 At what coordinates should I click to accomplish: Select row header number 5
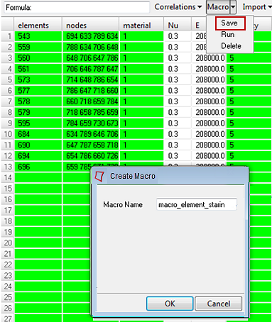(x=8, y=79)
